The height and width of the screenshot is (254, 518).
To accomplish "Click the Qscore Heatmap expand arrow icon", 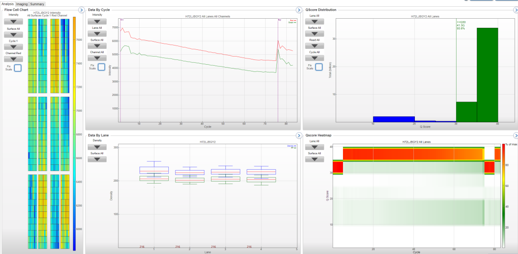I will [516, 136].
